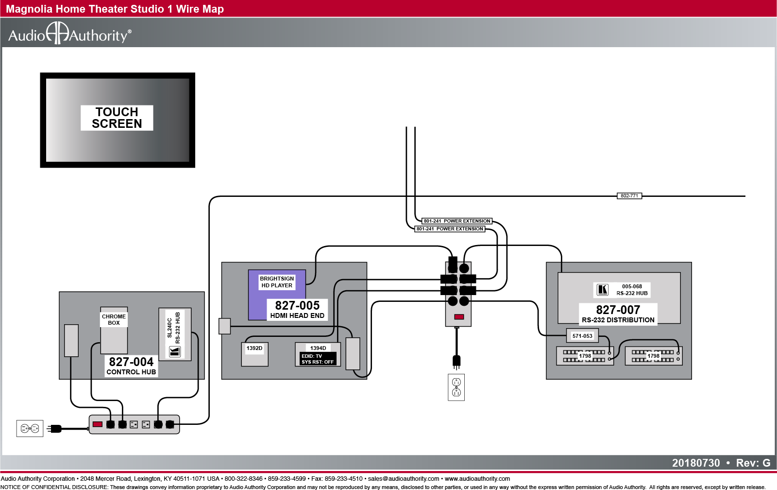
Task: Click the bottom power strip red switch
Action: pos(97,424)
